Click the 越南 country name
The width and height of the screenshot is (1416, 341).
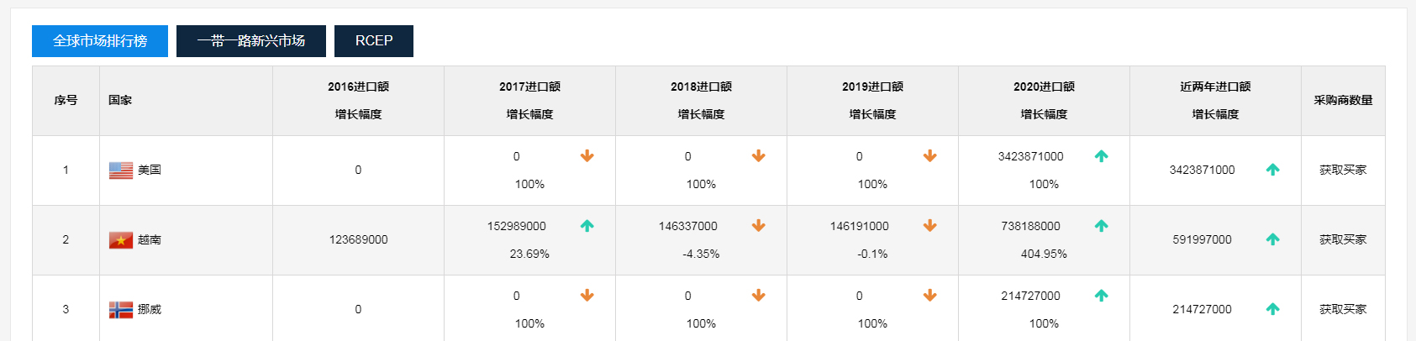(x=150, y=240)
